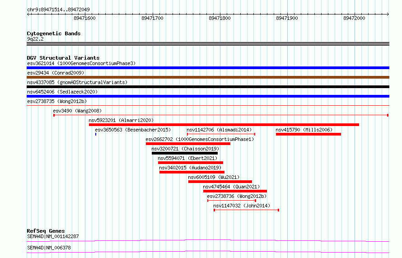
Task: Click the esv3621014 blue variant bar
Action: point(208,68)
